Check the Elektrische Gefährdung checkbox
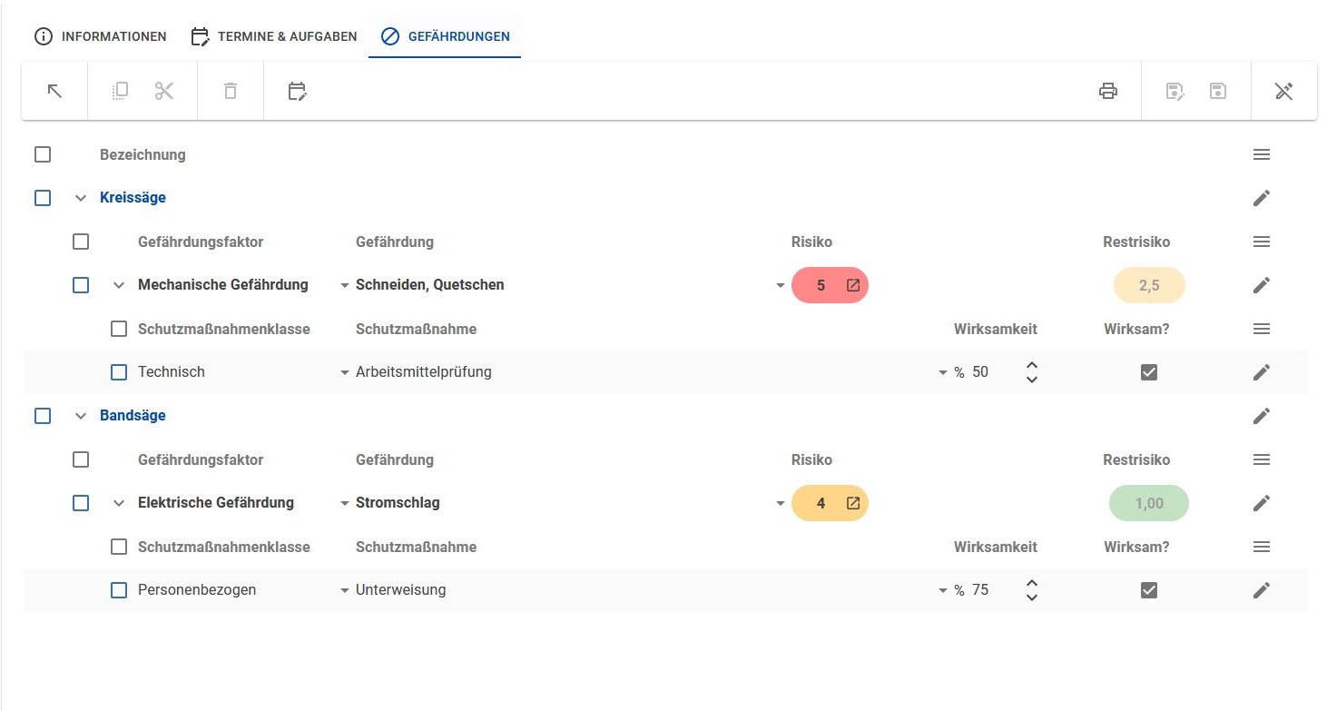Image resolution: width=1327 pixels, height=711 pixels. click(x=81, y=503)
